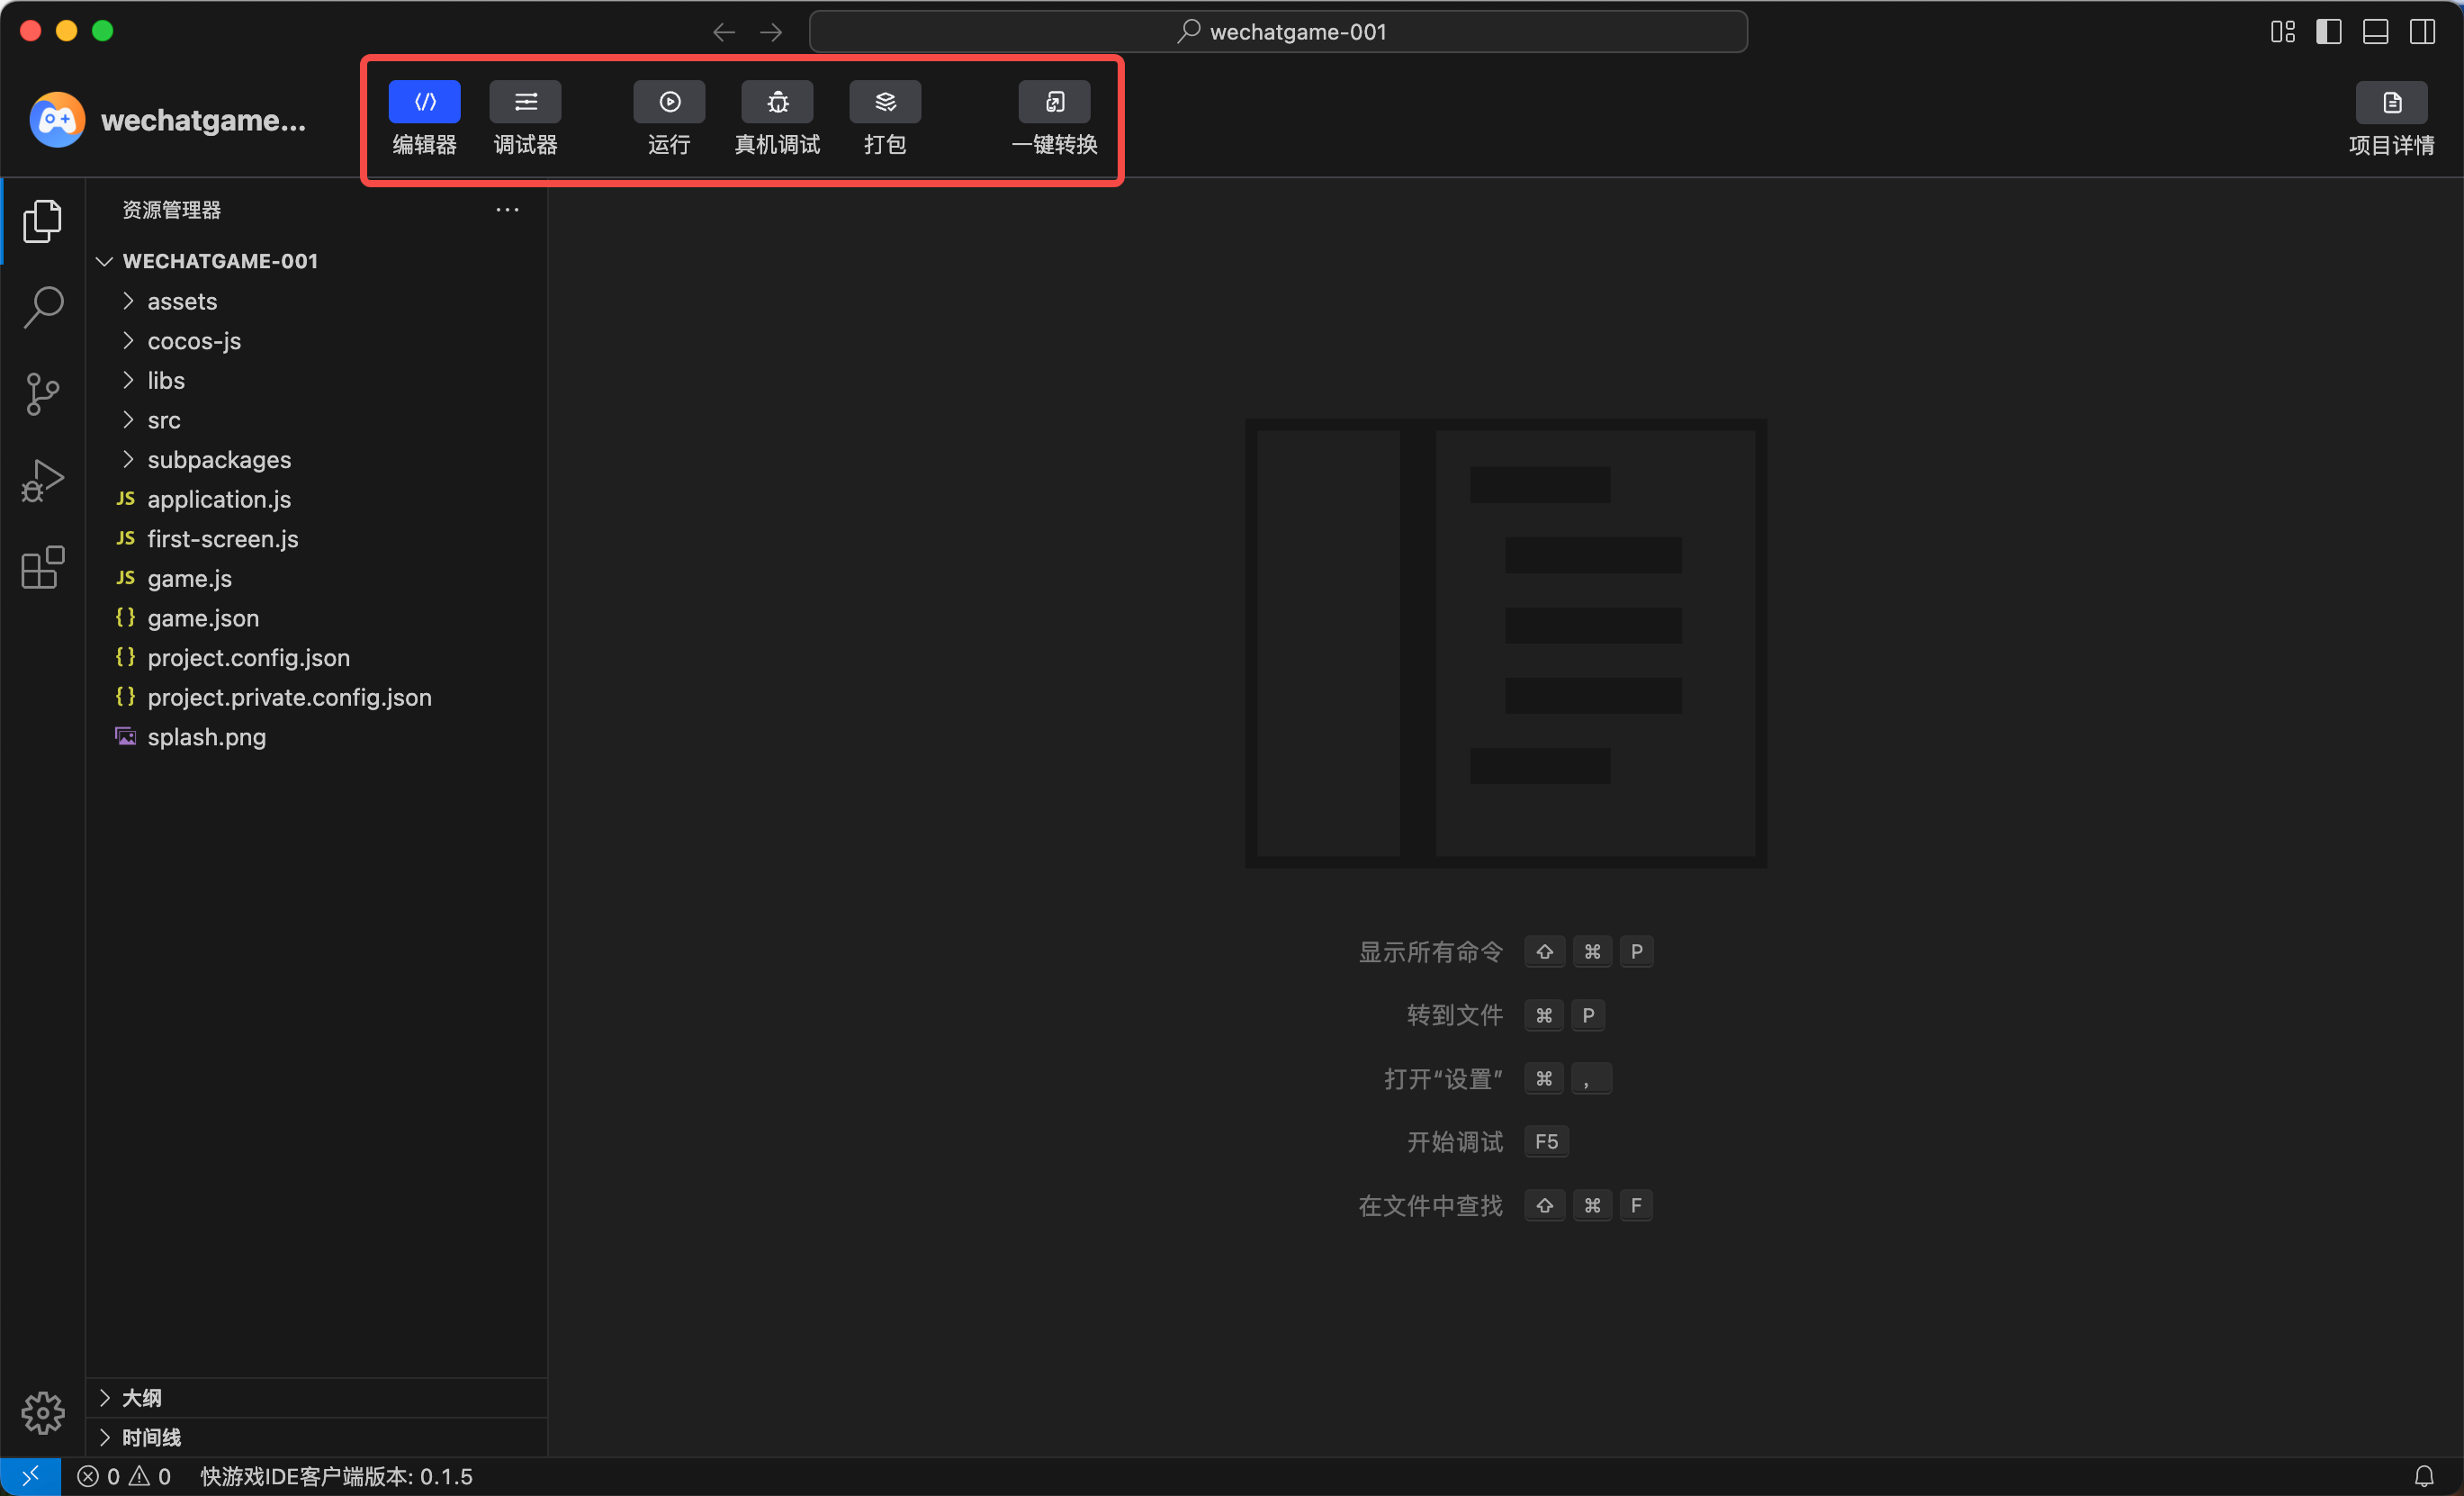This screenshot has width=2464, height=1496.
Task: Expand the subpackages folder
Action: pyautogui.click(x=219, y=460)
